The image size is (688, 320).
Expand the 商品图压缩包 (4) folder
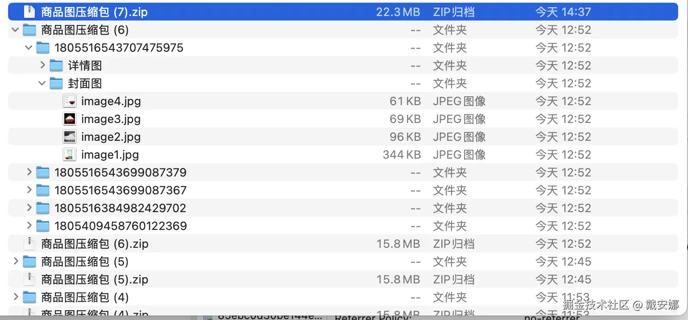tap(16, 297)
